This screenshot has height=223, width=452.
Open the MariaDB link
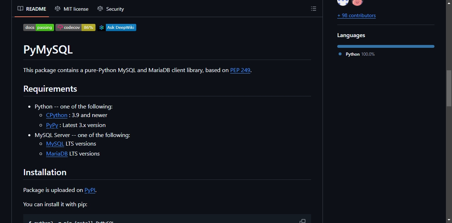(57, 154)
